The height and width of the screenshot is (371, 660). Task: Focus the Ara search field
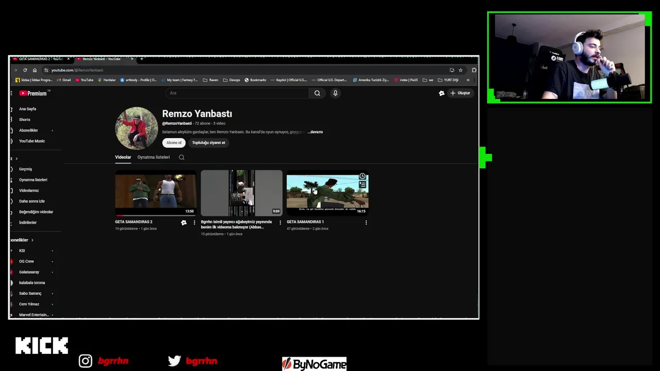click(x=238, y=93)
